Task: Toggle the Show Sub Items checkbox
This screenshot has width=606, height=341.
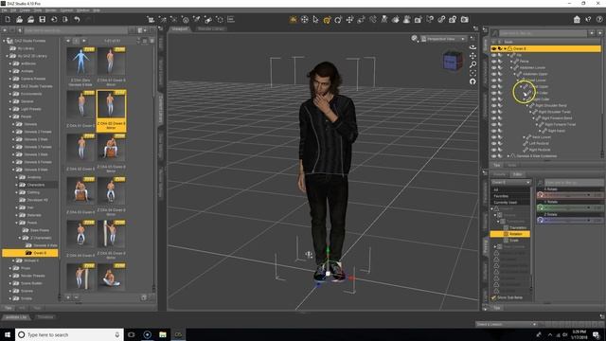Action: [493, 297]
